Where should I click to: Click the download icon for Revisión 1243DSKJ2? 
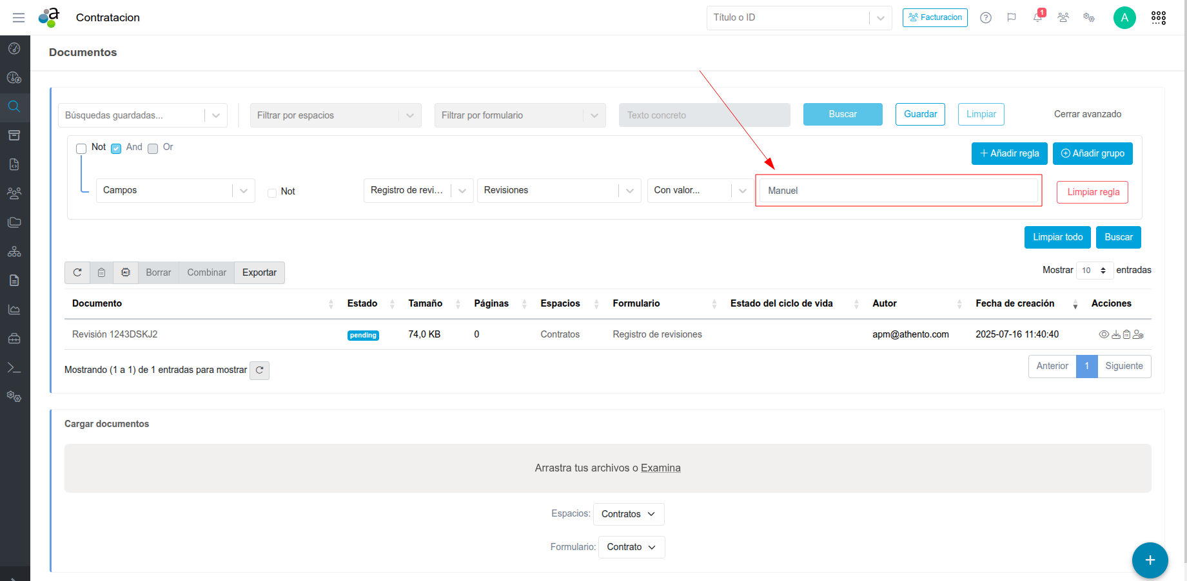click(x=1115, y=334)
